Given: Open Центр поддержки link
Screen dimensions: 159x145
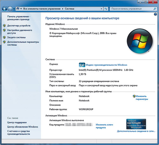Looking at the screenshot, I should [x=17, y=122].
